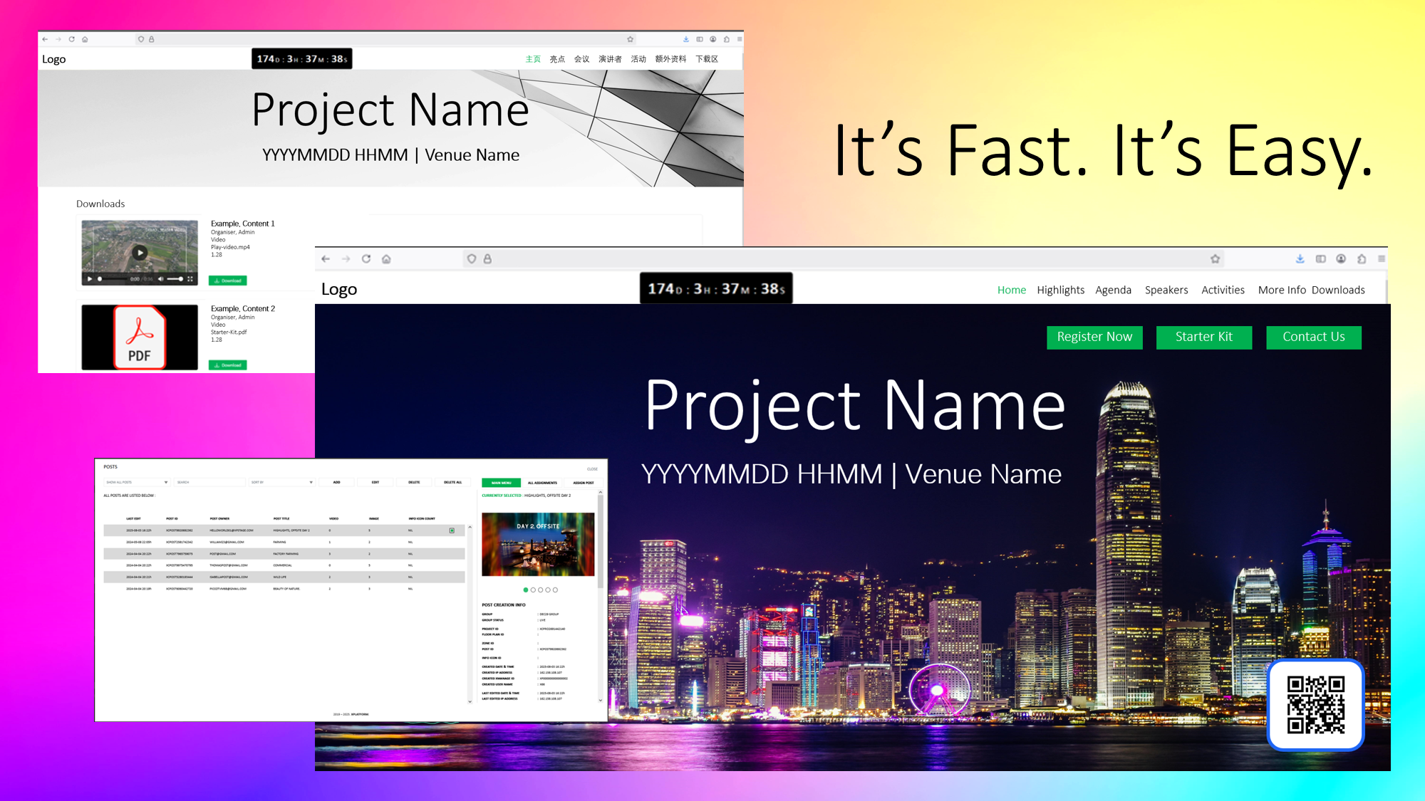
Task: Click the shield icon in the rear browser address bar
Action: click(x=141, y=39)
